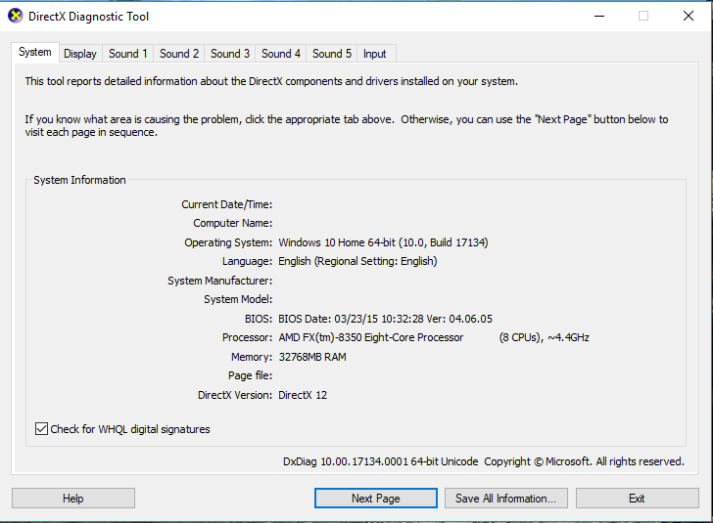Uncheck Check for WHQL digital signatures
This screenshot has height=523, width=713.
click(41, 429)
